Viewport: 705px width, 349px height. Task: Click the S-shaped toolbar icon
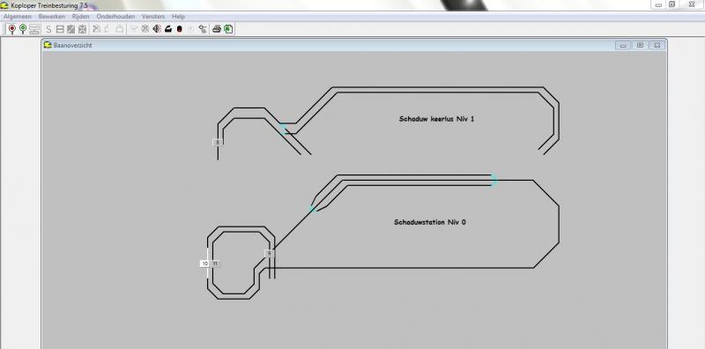pyautogui.click(x=48, y=30)
